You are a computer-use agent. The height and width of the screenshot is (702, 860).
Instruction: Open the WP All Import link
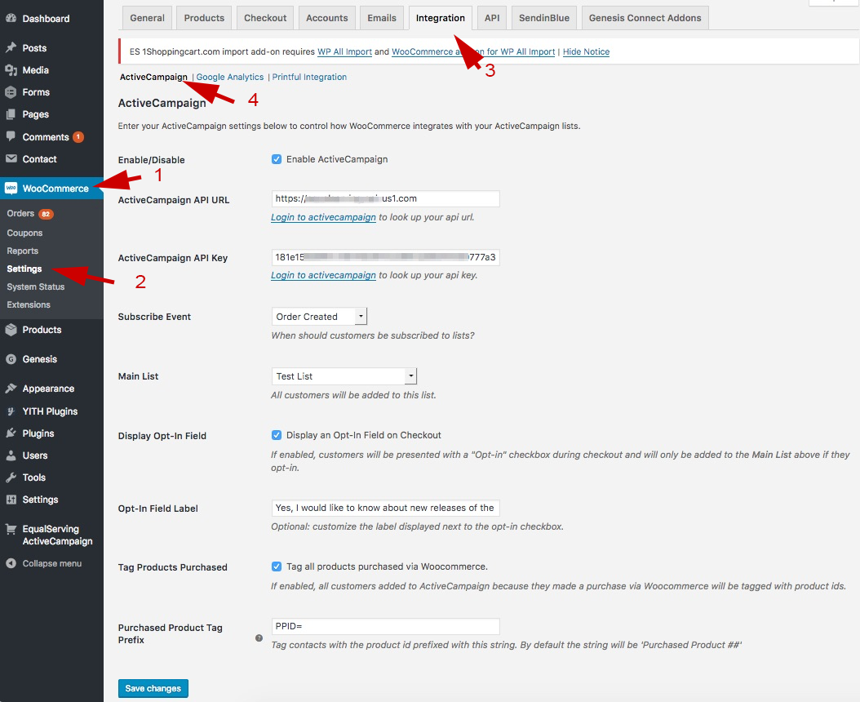[x=344, y=51]
